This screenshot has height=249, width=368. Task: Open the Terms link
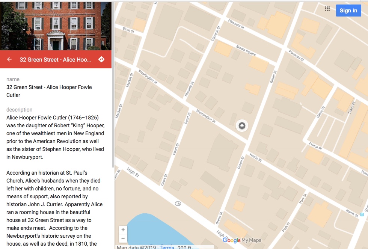(167, 247)
